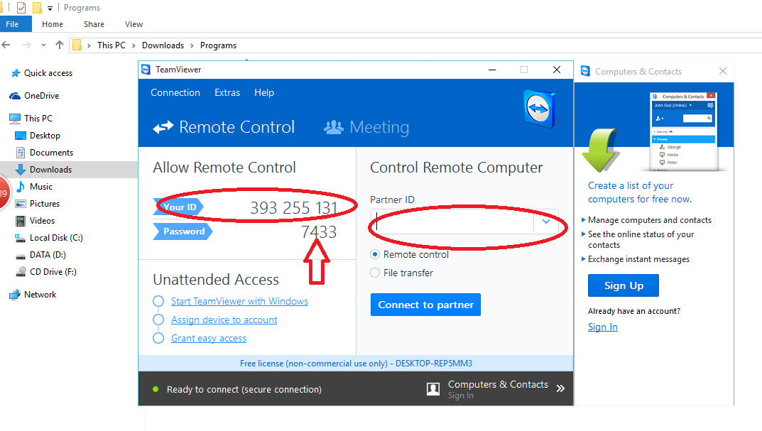Click the Meeting people icon
The height and width of the screenshot is (431, 762).
[333, 127]
